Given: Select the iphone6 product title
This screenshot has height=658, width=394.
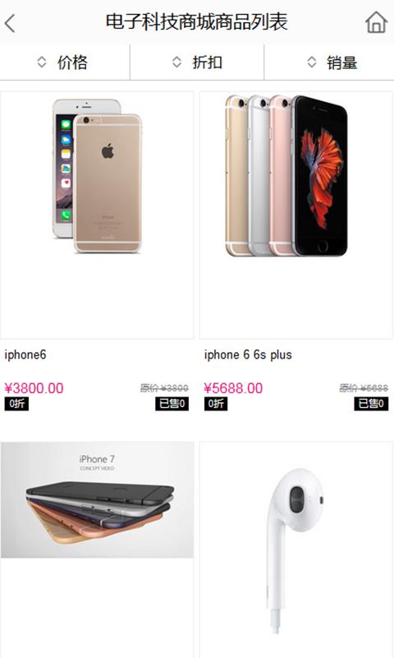Looking at the screenshot, I should tap(25, 354).
